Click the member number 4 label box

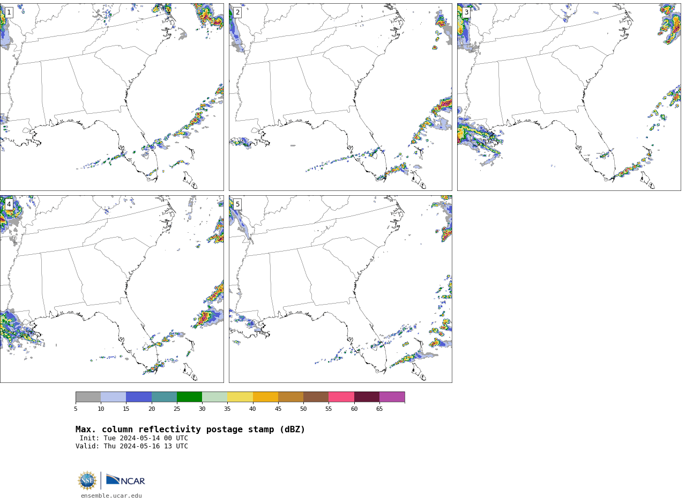(9, 204)
